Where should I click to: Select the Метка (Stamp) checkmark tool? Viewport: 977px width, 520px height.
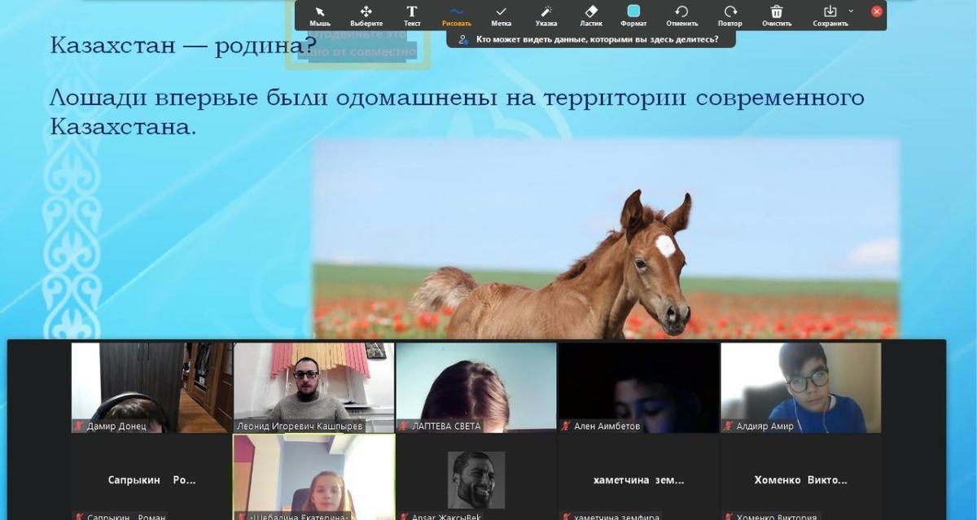(x=501, y=14)
